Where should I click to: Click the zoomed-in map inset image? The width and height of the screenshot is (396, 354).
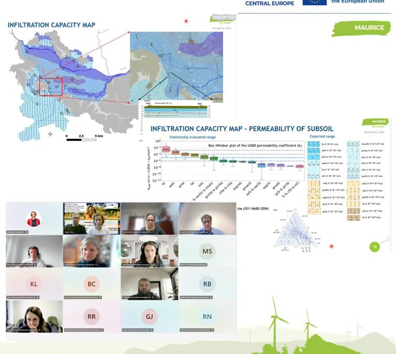coord(177,67)
